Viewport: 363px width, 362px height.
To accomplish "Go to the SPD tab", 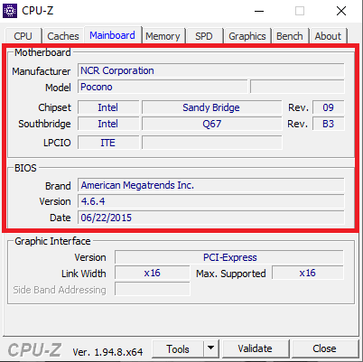I will pos(204,36).
